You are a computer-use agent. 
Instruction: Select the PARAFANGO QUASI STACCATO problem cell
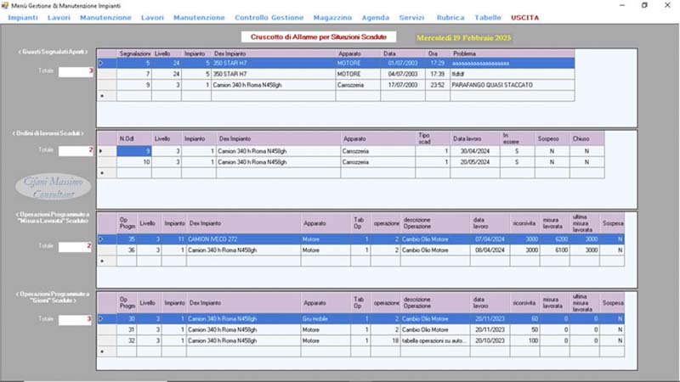click(491, 85)
